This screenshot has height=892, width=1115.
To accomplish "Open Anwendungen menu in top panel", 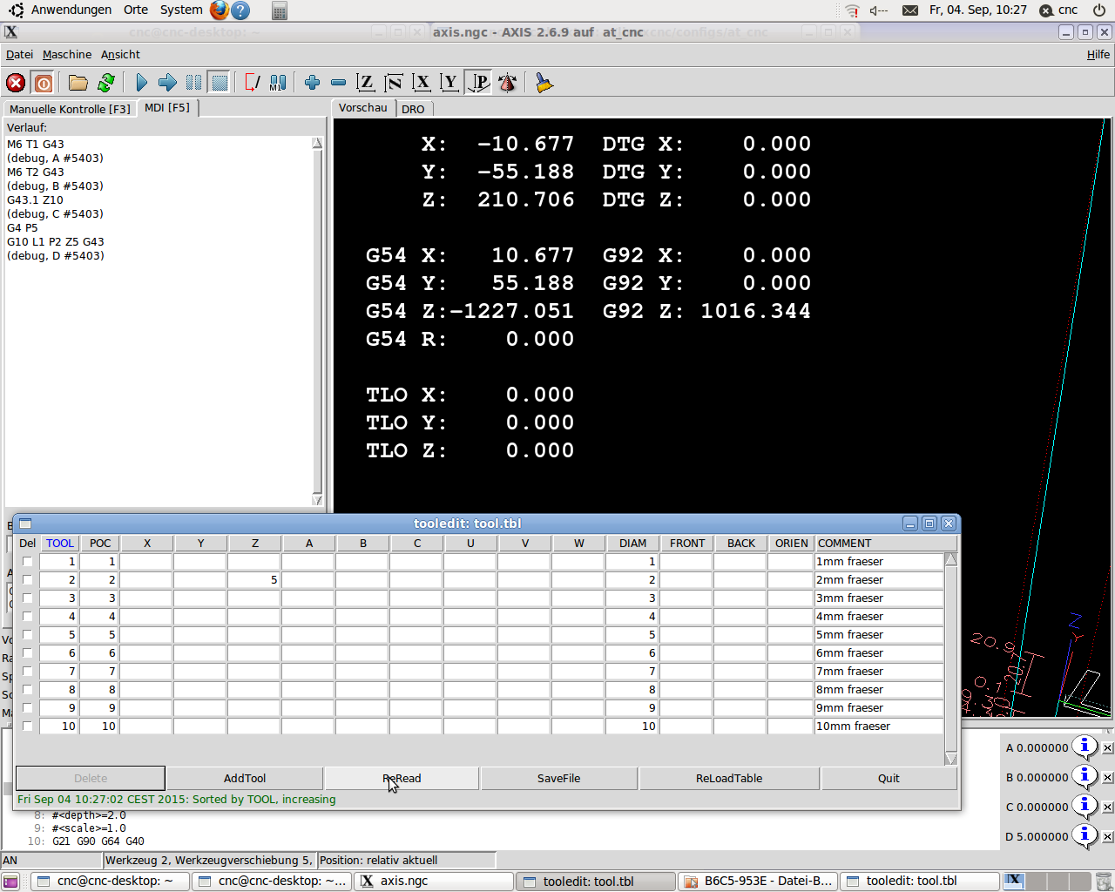I will [x=71, y=10].
